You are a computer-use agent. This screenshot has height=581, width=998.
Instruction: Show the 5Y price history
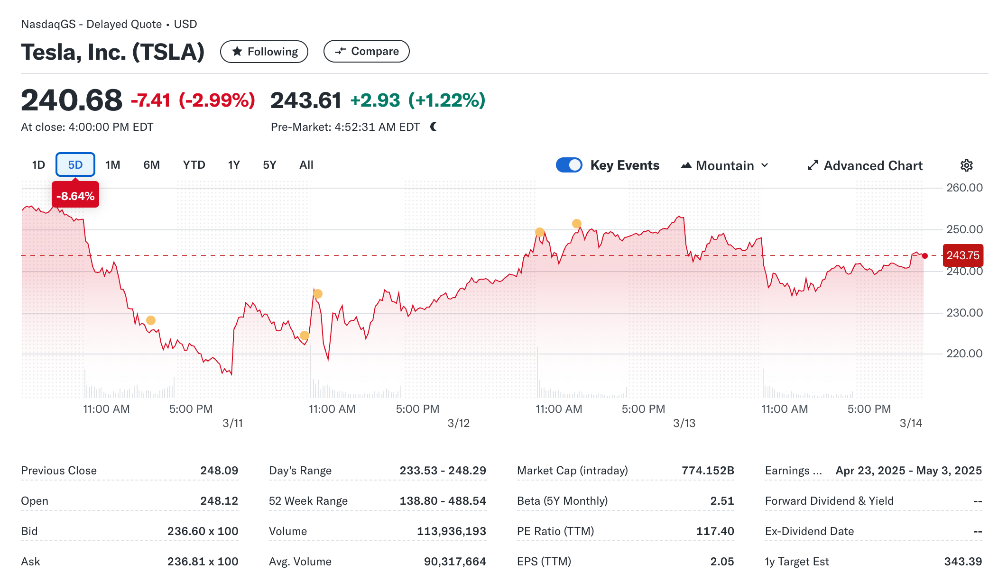(269, 165)
